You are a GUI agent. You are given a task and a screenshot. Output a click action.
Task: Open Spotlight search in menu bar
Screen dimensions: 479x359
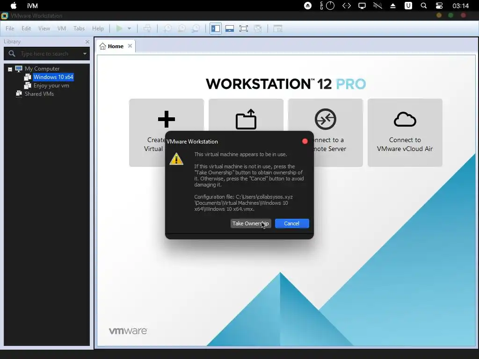coord(424,6)
